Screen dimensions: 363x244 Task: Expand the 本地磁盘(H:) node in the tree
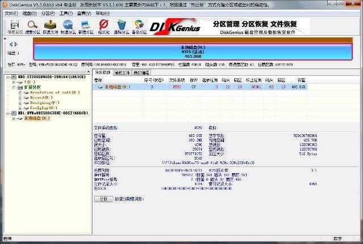pos(14,118)
